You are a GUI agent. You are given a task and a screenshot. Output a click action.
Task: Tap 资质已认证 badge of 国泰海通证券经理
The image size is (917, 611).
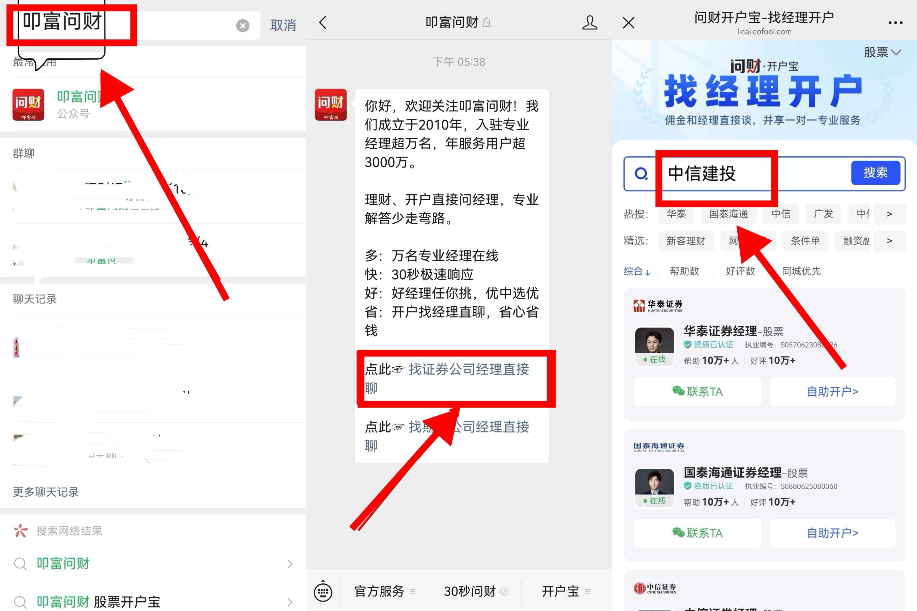709,486
